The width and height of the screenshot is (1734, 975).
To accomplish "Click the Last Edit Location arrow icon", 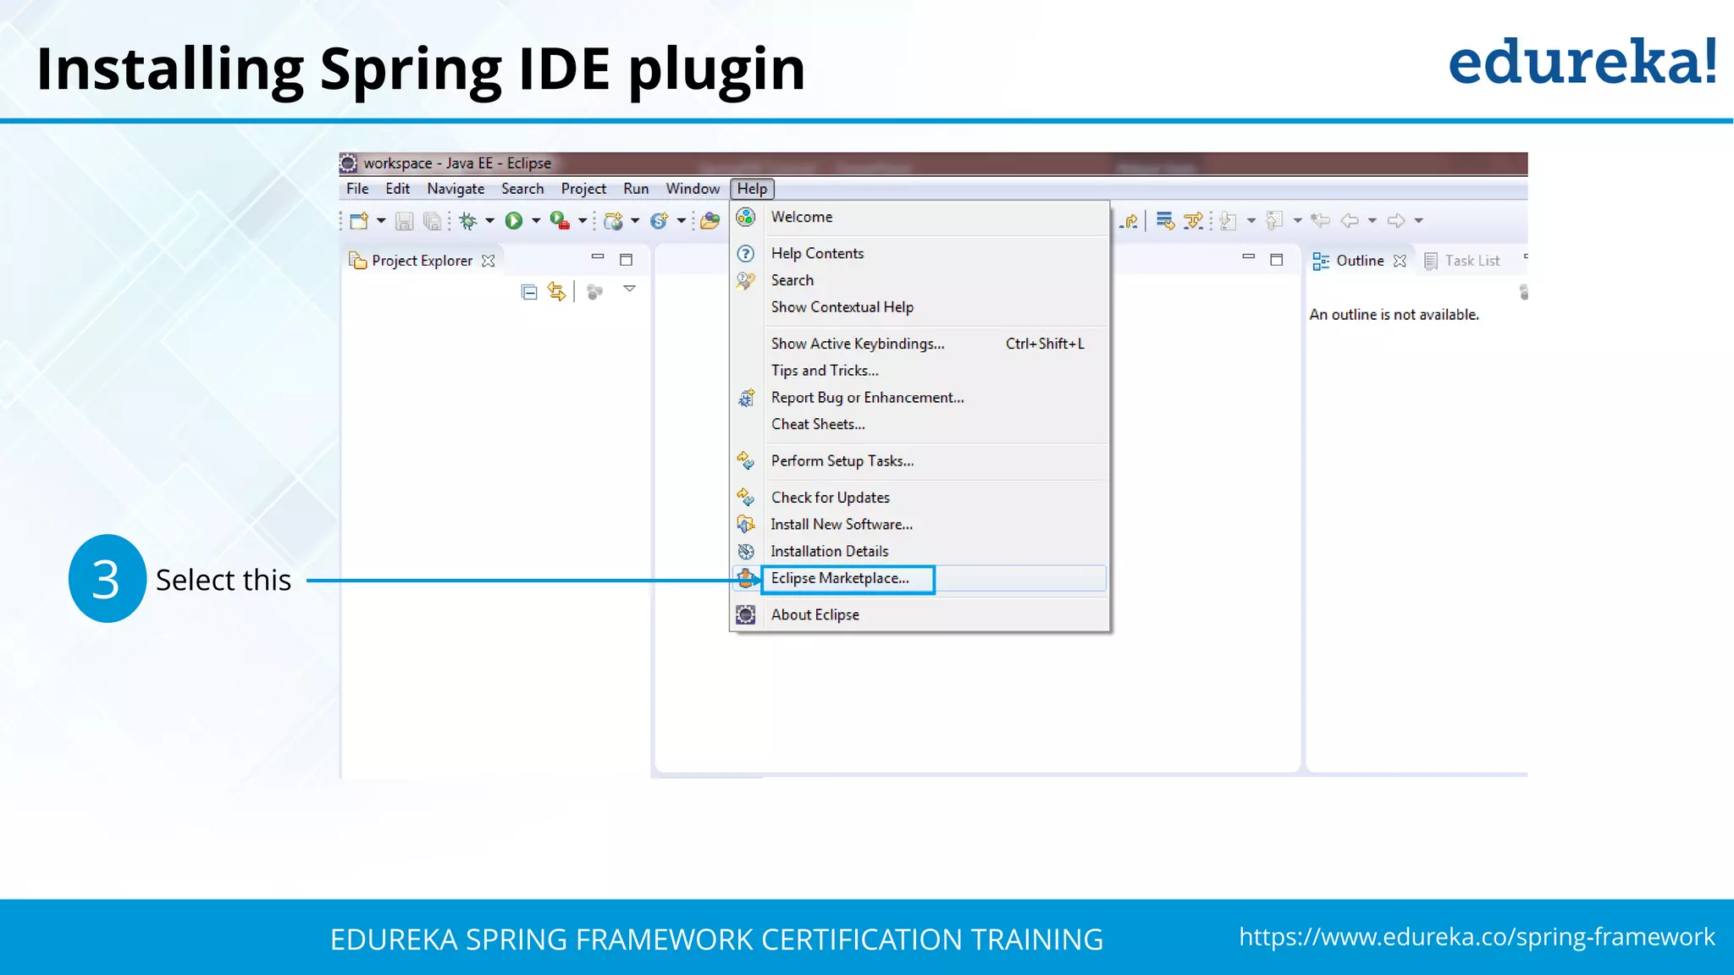I will pyautogui.click(x=1320, y=221).
